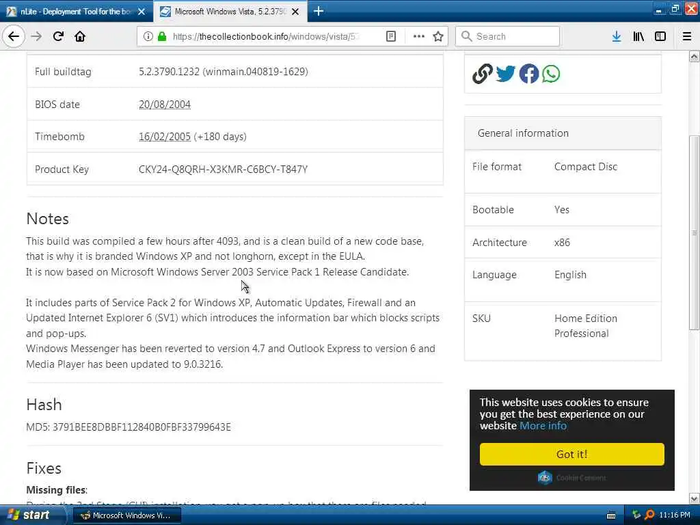The height and width of the screenshot is (525, 700).
Task: Share on Twitter icon
Action: 505,74
